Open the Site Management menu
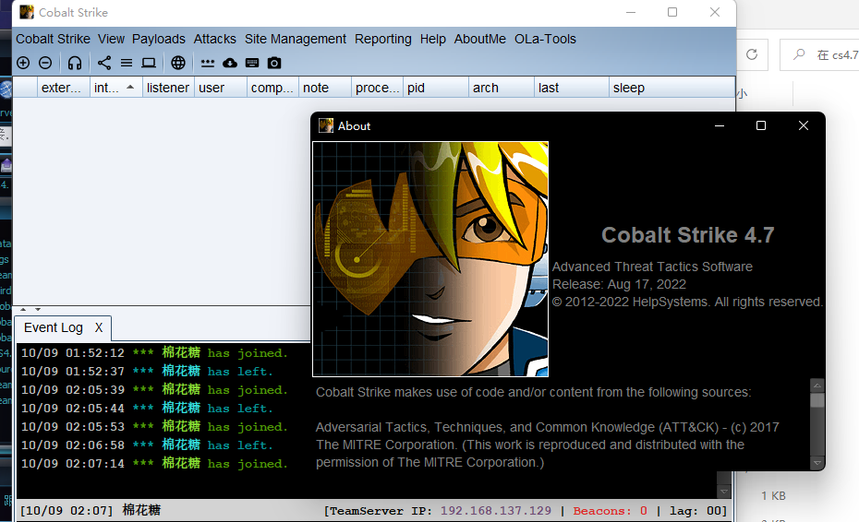 coord(296,39)
